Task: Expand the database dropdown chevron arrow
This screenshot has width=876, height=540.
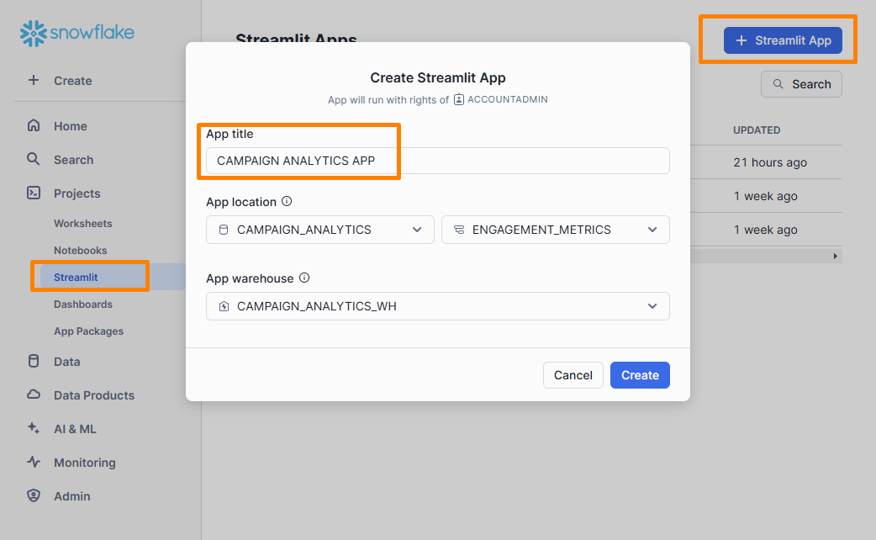Action: pos(417,230)
